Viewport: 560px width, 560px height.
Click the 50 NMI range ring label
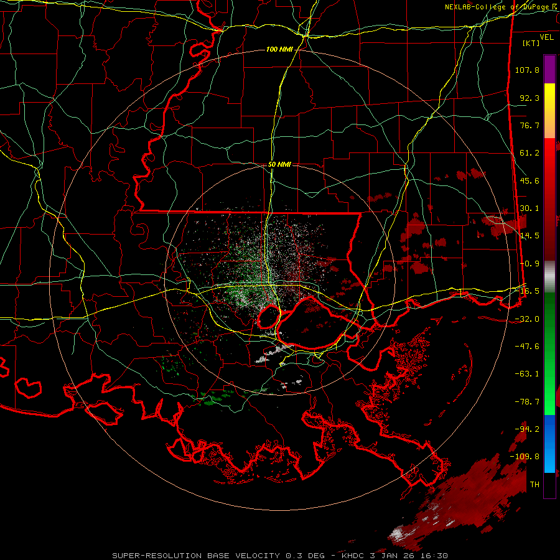[279, 164]
